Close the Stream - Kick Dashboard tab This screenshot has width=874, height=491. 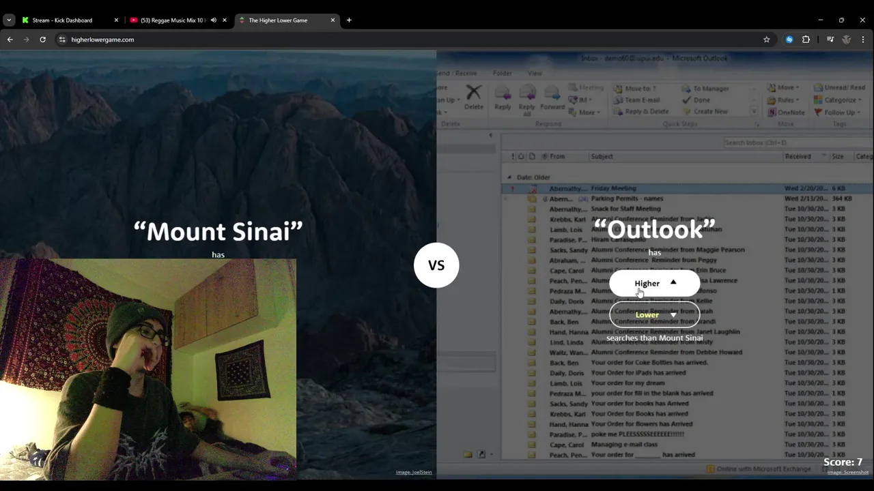click(x=116, y=20)
